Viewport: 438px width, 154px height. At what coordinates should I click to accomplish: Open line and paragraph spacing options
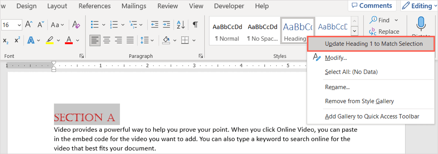[x=147, y=40]
